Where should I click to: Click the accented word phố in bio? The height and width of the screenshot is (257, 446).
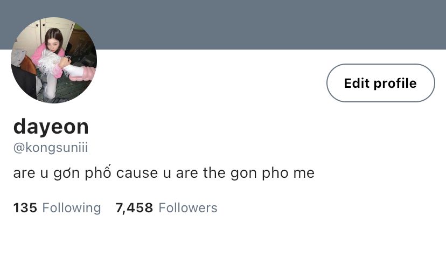coord(97,172)
